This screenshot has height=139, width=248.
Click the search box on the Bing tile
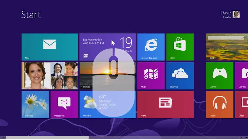point(226,38)
